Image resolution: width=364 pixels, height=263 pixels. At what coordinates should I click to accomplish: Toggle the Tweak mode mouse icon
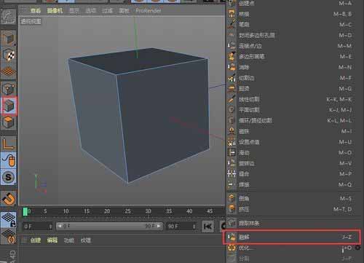click(9, 160)
